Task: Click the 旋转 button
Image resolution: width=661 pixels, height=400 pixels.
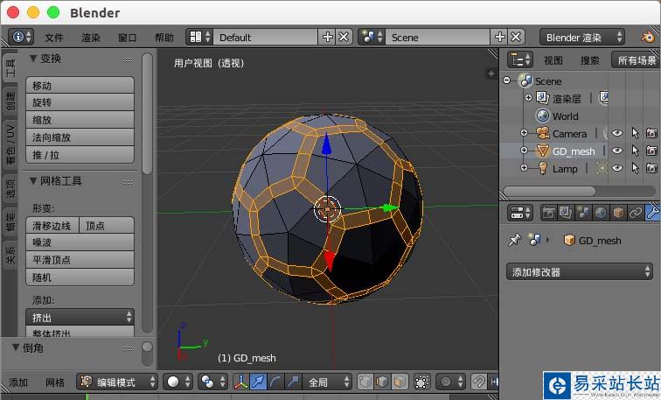Action: click(x=80, y=102)
